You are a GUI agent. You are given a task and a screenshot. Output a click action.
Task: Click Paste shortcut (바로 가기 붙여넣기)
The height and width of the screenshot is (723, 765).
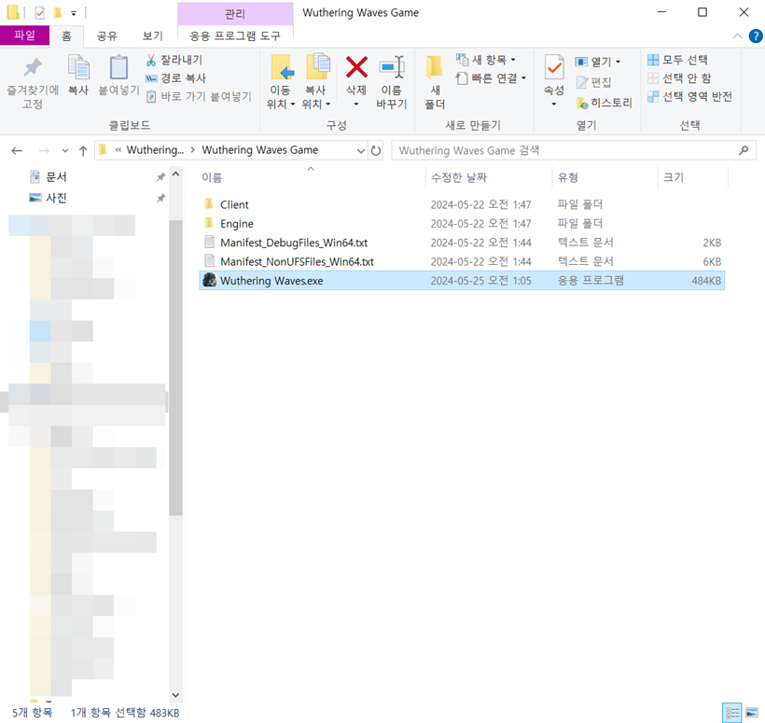199,96
